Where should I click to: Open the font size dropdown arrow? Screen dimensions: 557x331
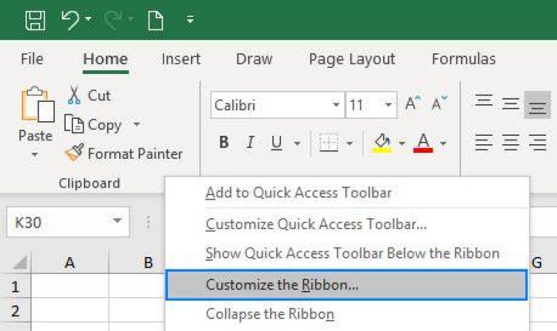click(388, 105)
